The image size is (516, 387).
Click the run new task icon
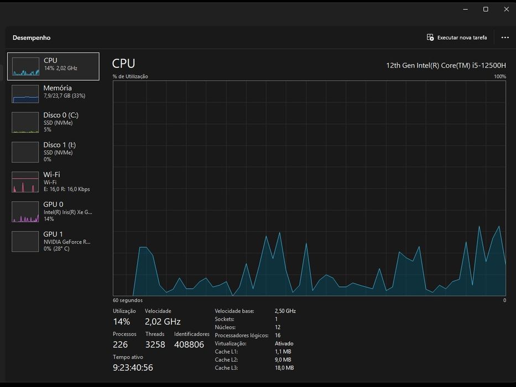pyautogui.click(x=430, y=38)
